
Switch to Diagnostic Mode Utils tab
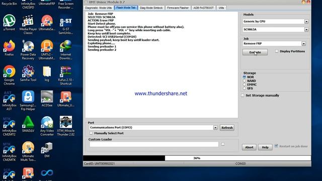pos(99,8)
